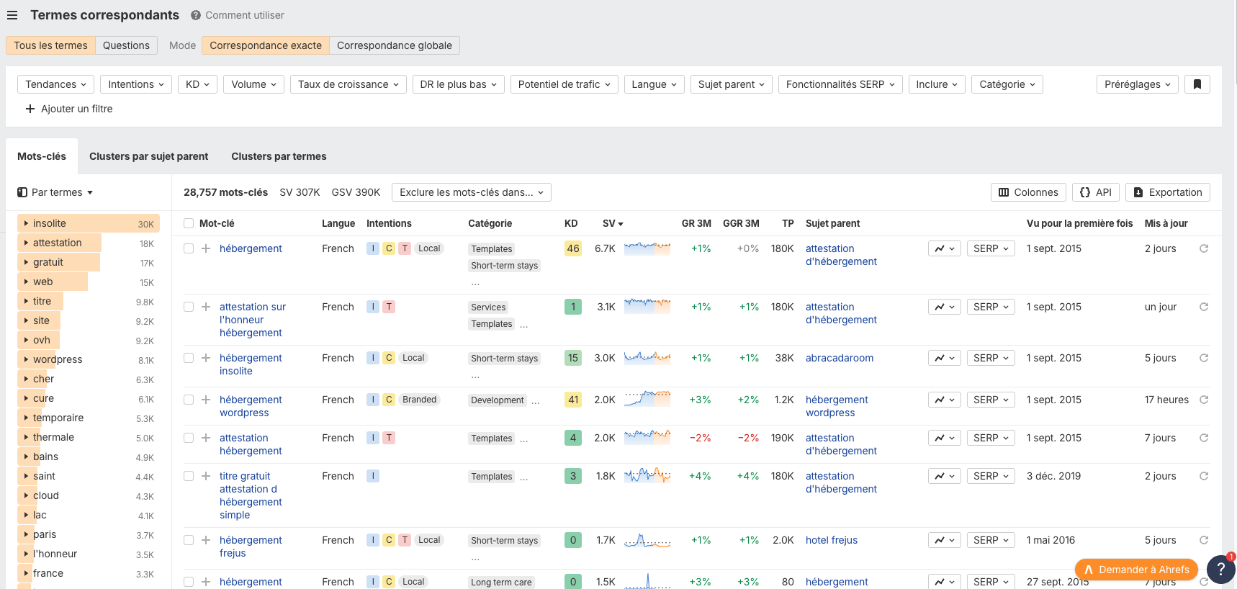Open the Taux de croissance dropdown
The height and width of the screenshot is (589, 1237).
[x=348, y=84]
